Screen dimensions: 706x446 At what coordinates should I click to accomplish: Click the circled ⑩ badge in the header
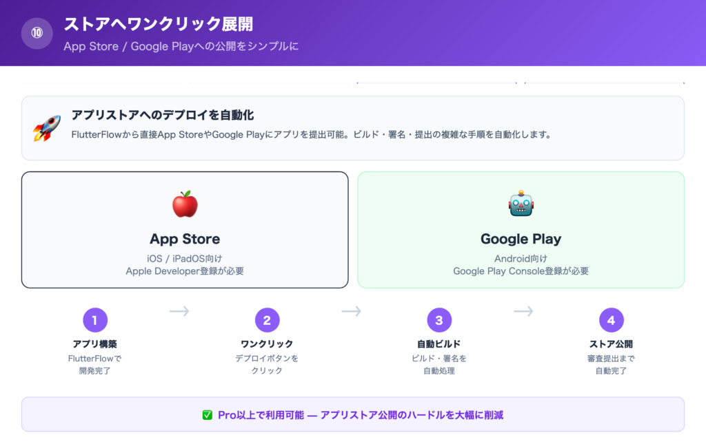(37, 33)
